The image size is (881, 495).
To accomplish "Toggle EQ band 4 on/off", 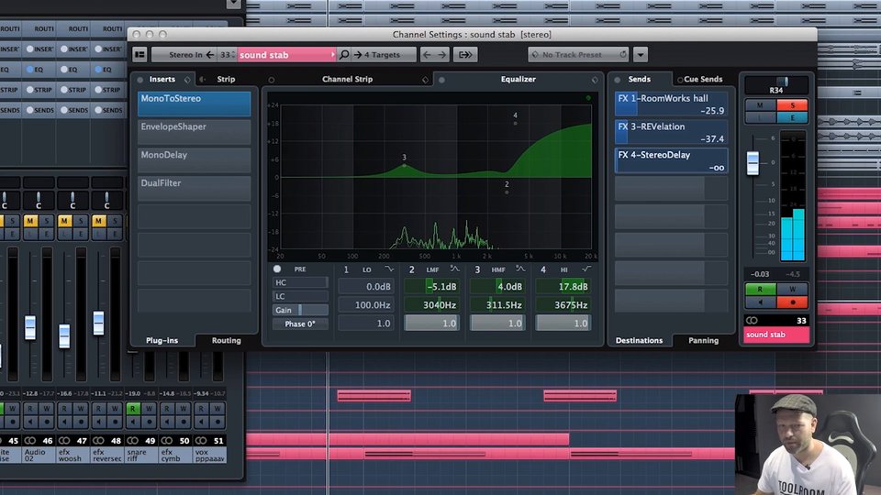I will pyautogui.click(x=543, y=269).
